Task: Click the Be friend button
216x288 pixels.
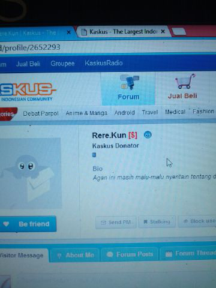Action: point(28,224)
